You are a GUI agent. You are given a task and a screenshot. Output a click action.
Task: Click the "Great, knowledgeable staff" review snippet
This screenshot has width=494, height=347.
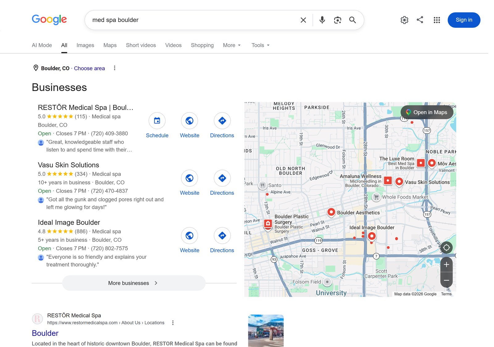(89, 146)
